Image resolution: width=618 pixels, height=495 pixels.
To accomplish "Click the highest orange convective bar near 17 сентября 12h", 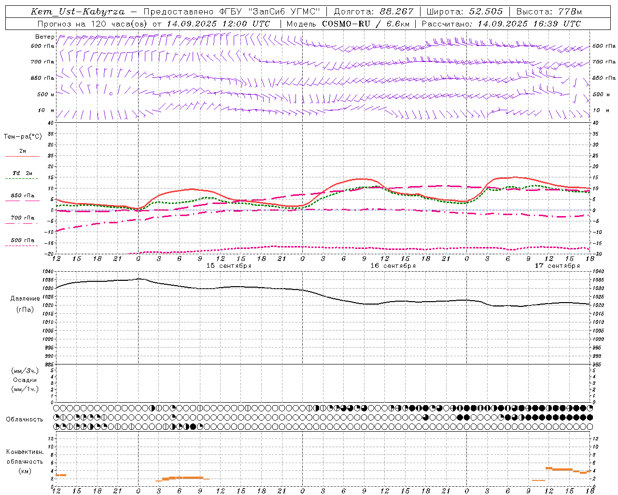I will click(549, 468).
